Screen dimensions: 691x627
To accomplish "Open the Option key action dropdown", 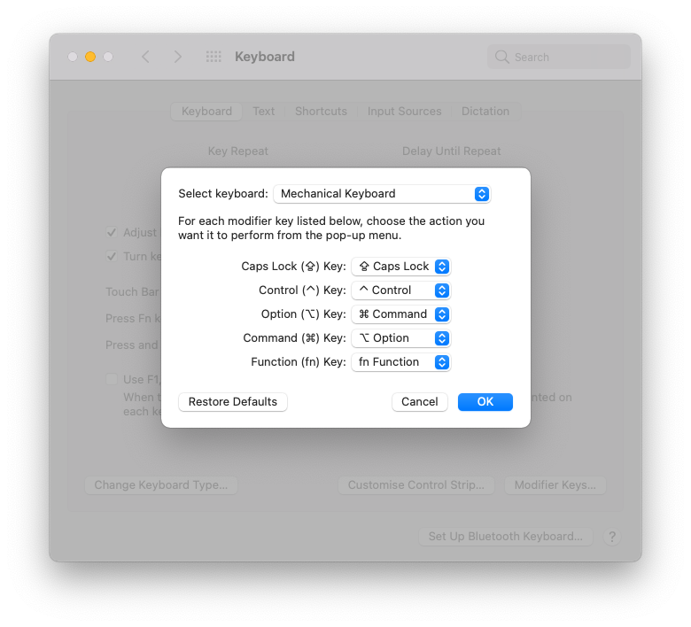I will 401,314.
